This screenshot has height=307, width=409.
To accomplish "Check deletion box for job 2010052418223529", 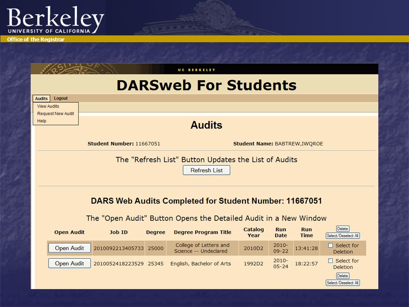I will click(x=331, y=261).
